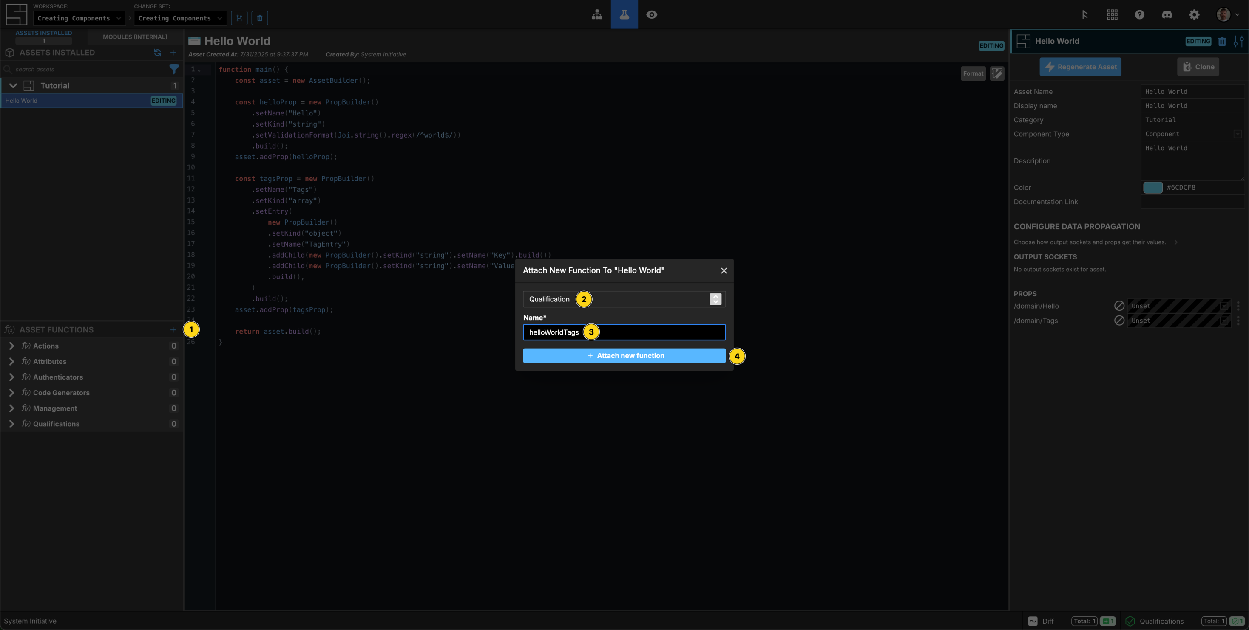Open the eye visualization view
Screen dimensions: 1249x630
(652, 14)
